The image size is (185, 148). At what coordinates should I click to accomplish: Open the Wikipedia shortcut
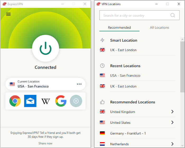pos(45,101)
